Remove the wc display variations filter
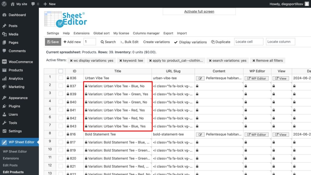The image size is (311, 175). pyautogui.click(x=71, y=61)
